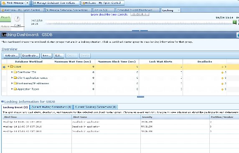Select the Application Types row

pos(120,89)
